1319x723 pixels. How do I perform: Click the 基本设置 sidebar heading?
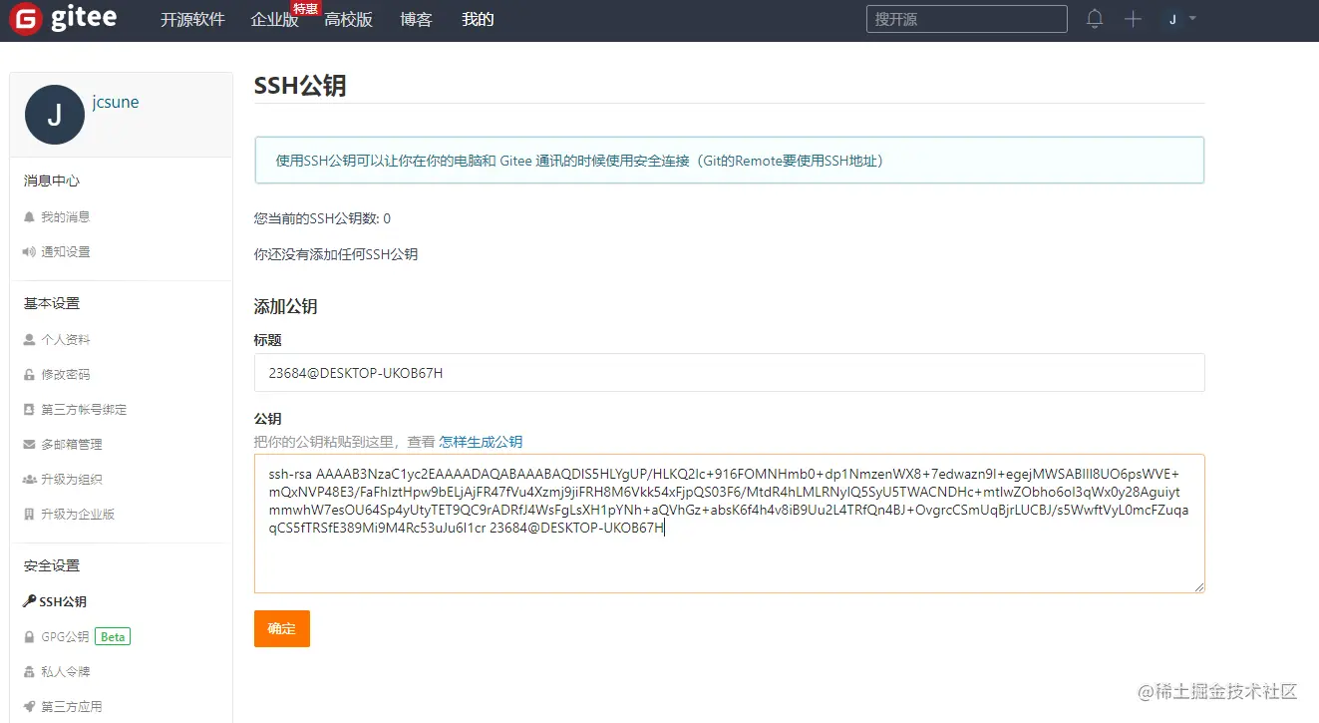tap(52, 303)
